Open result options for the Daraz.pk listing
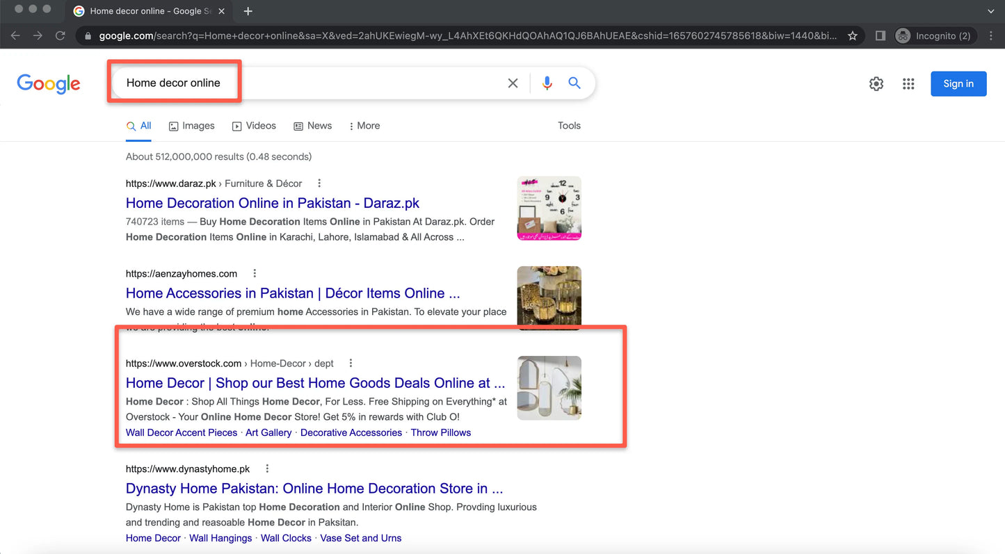1005x554 pixels. (x=319, y=183)
